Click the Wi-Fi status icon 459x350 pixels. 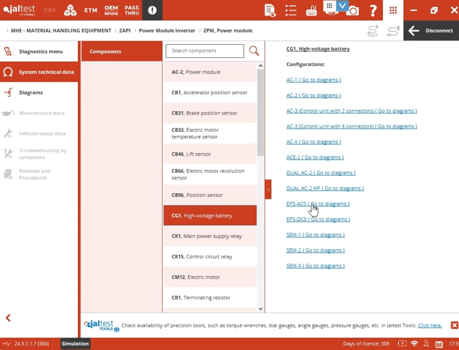[414, 344]
